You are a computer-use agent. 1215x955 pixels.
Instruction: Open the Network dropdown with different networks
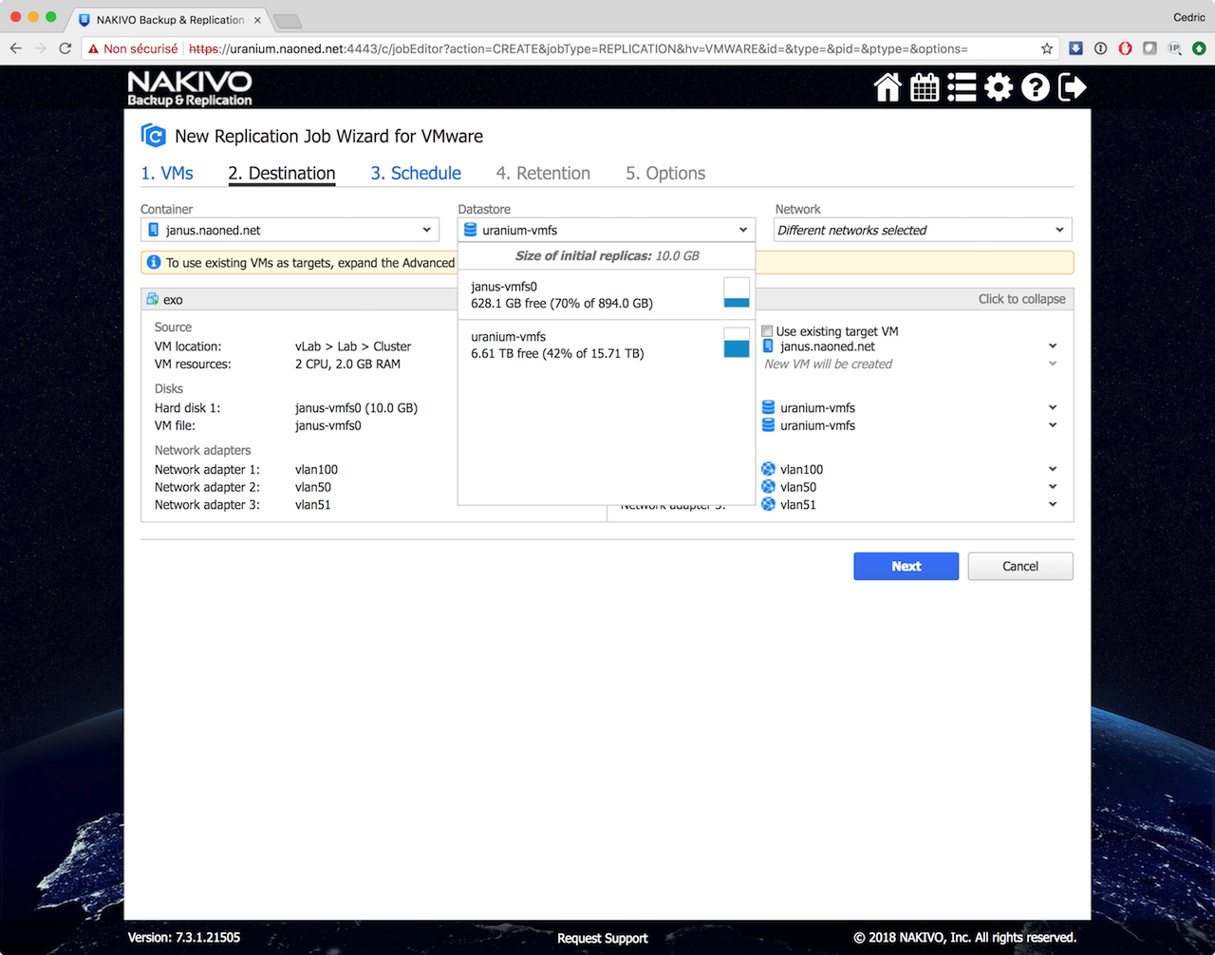pos(922,230)
